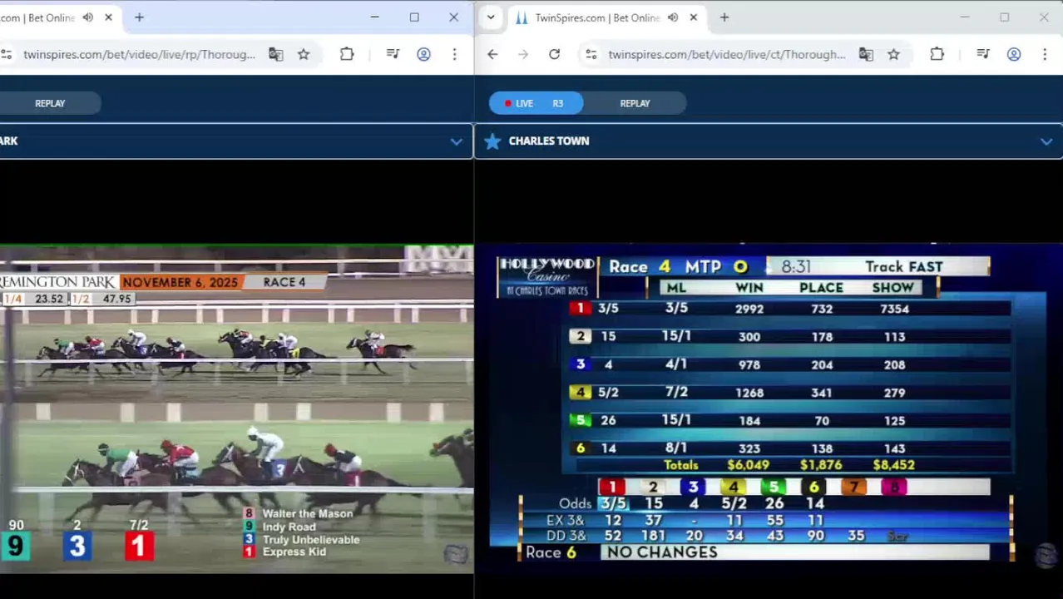Click right window address bar URL
This screenshot has width=1063, height=599.
tap(726, 54)
